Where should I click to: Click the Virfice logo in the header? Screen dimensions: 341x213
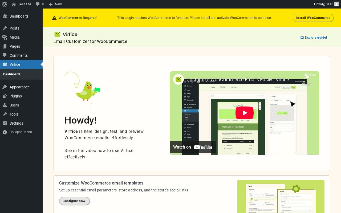66,34
